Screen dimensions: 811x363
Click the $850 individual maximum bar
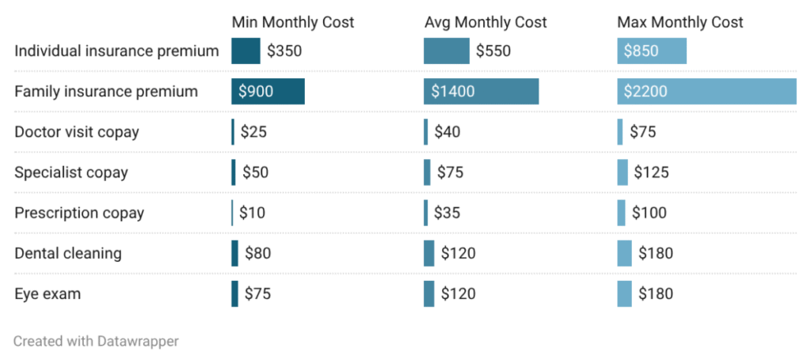point(652,51)
